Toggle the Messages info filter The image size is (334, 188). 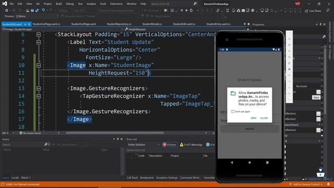pyautogui.click(x=210, y=145)
